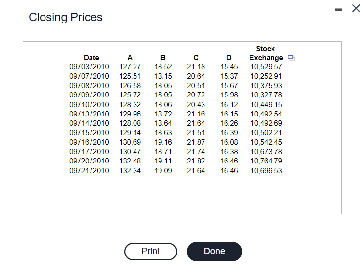Click the Done button
Screen dimensions: 363x278
[214, 252]
